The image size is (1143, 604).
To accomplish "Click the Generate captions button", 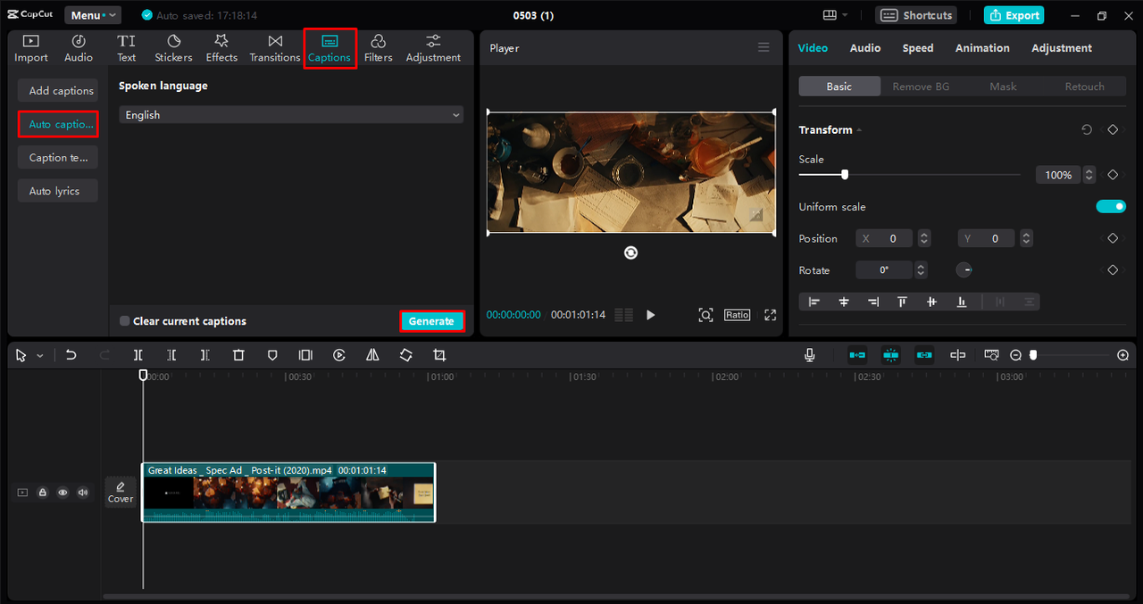I will point(431,321).
